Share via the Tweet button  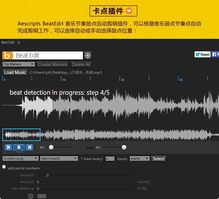(x=202, y=54)
